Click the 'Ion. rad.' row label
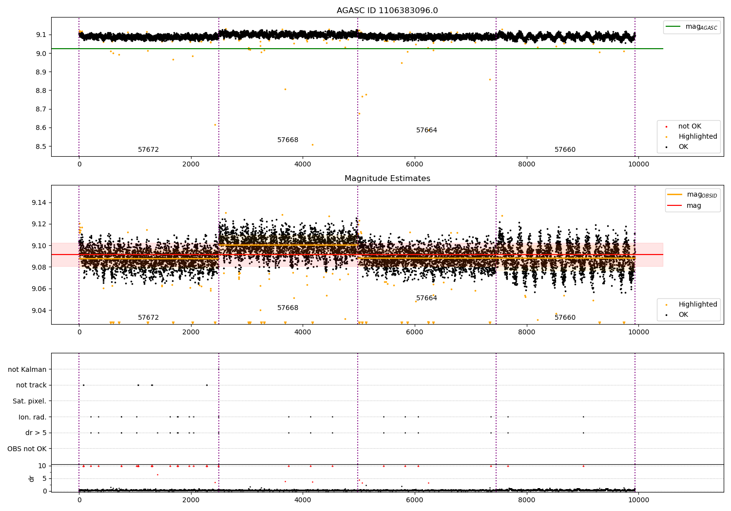The height and width of the screenshot is (511, 731). pos(33,417)
